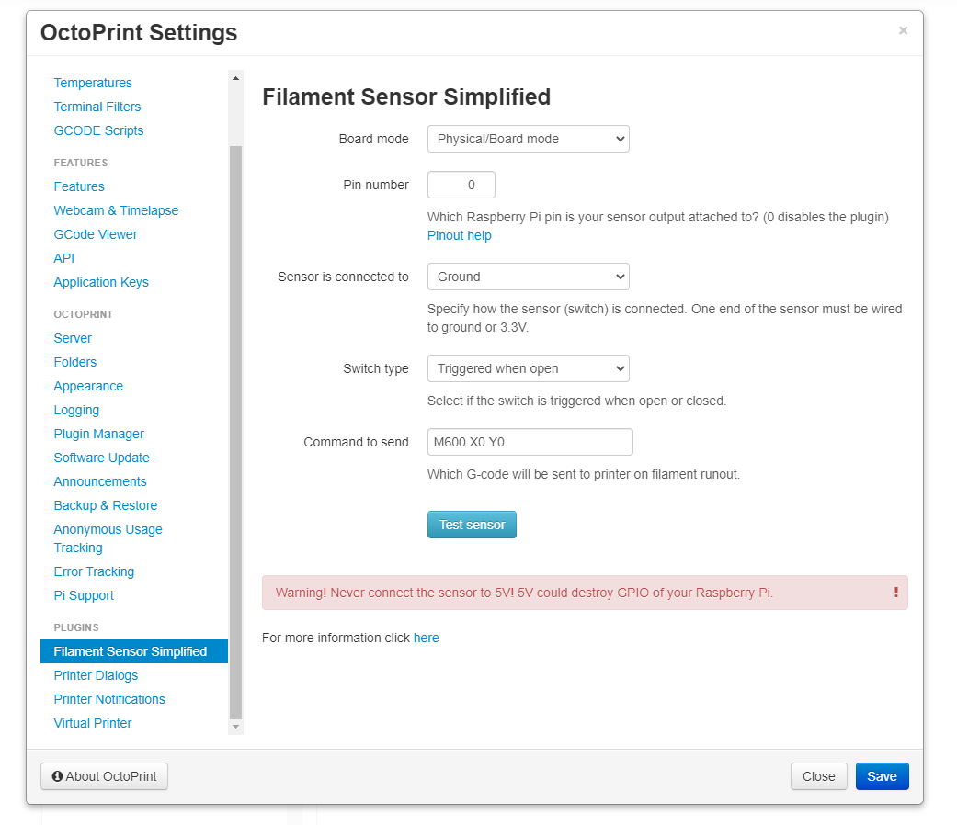Open the Switch type dropdown
The height and width of the screenshot is (825, 957).
click(x=528, y=369)
